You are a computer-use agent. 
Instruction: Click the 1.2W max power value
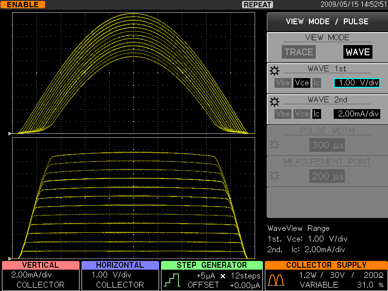coord(309,275)
